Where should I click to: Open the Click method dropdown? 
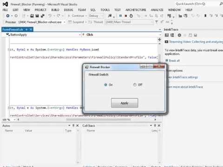[122, 35]
